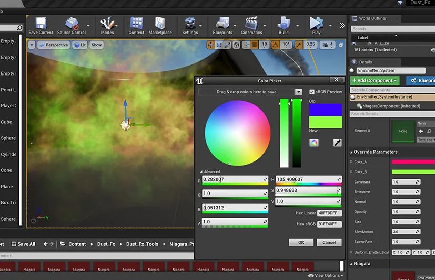
Task: Navigate forward in Content Browser history
Action: (52, 244)
